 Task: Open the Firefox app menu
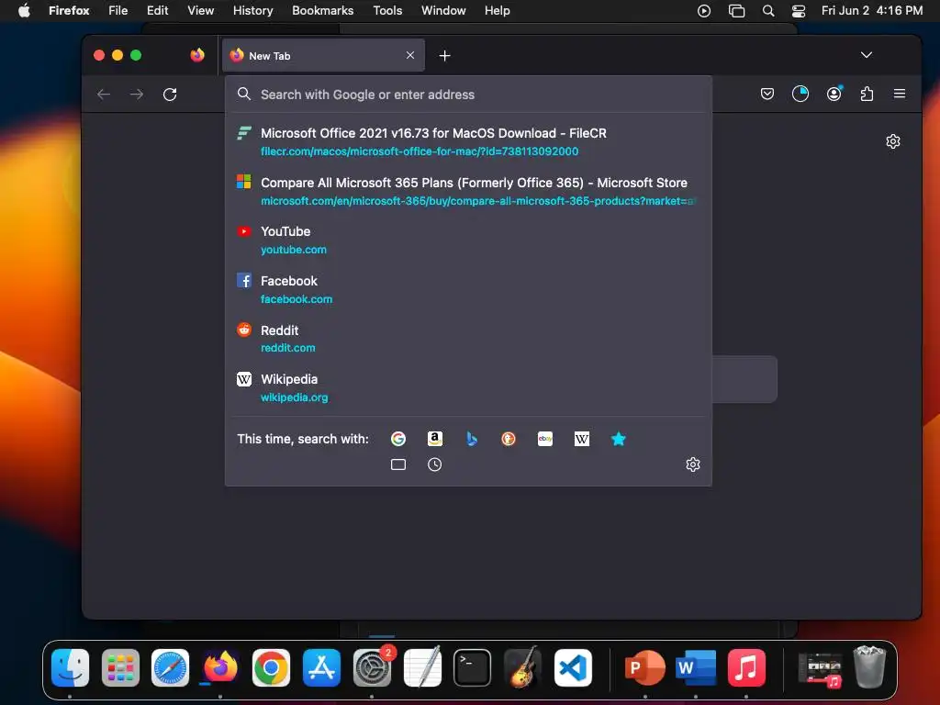(x=69, y=10)
